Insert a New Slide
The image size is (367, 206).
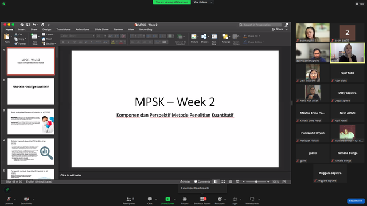click(x=34, y=39)
